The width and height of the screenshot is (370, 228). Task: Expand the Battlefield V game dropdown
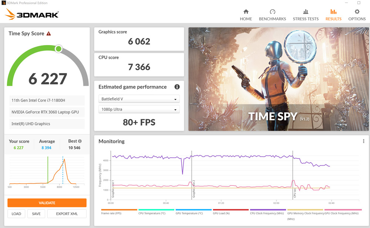click(139, 99)
